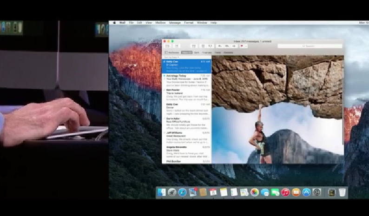Select the Phil Schiller message
The height and width of the screenshot is (216, 369).
point(187,161)
